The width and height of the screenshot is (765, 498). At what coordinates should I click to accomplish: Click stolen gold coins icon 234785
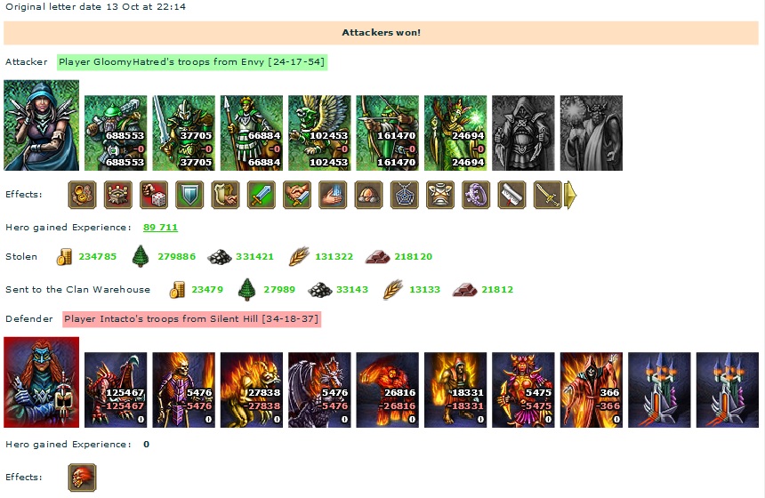[64, 257]
